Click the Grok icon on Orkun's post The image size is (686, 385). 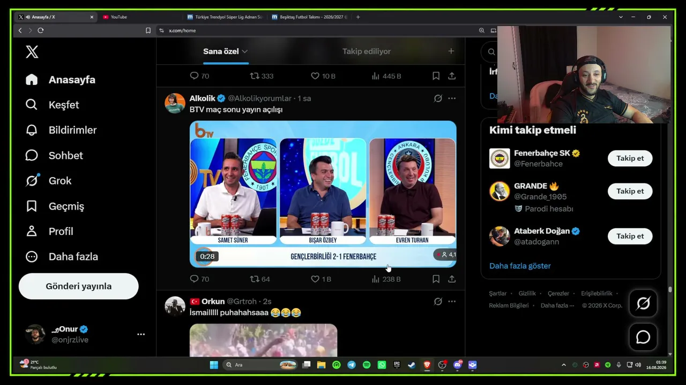coord(438,302)
